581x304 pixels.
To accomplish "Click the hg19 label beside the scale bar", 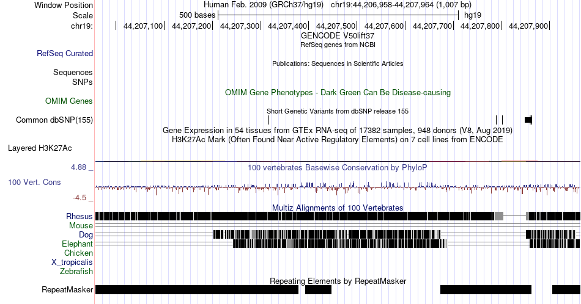I will point(473,15).
